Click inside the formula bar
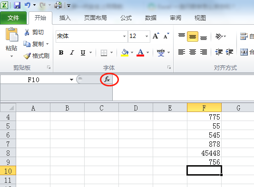 click(183, 87)
